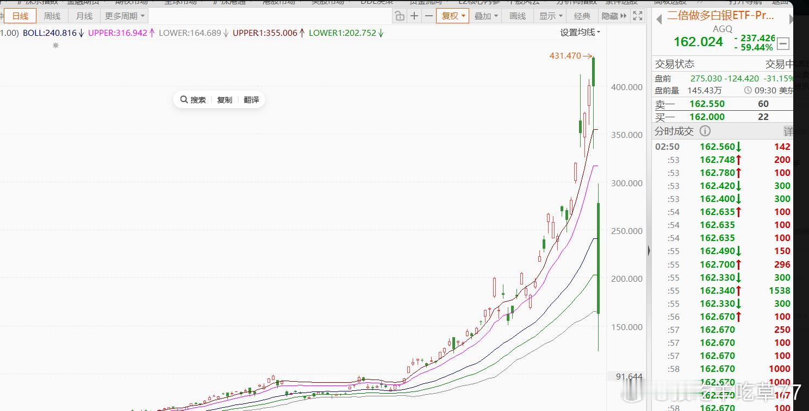Click the 隐藏 hide button
The width and height of the screenshot is (809, 411).
[x=613, y=16]
